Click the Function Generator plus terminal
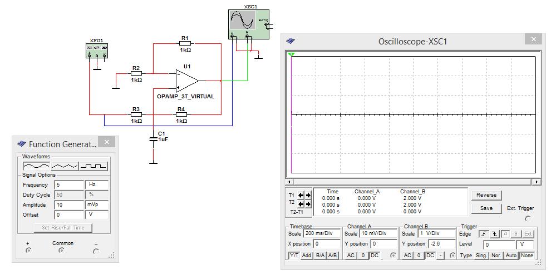 coord(28,251)
